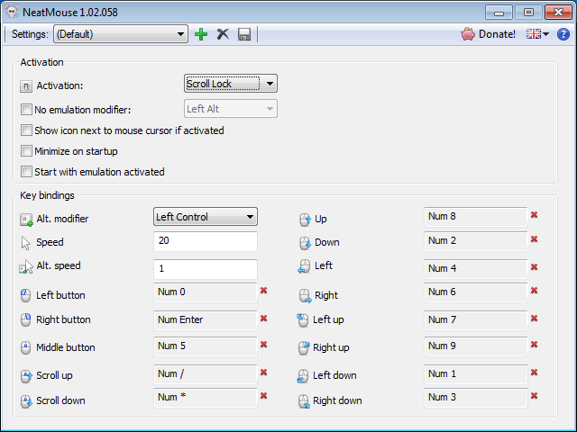Open the language flag selector
Viewport: 577px width, 432px height.
(537, 34)
